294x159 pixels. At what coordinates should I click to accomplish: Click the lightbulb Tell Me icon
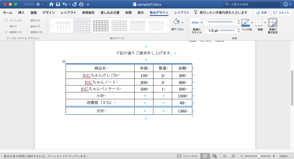point(195,12)
